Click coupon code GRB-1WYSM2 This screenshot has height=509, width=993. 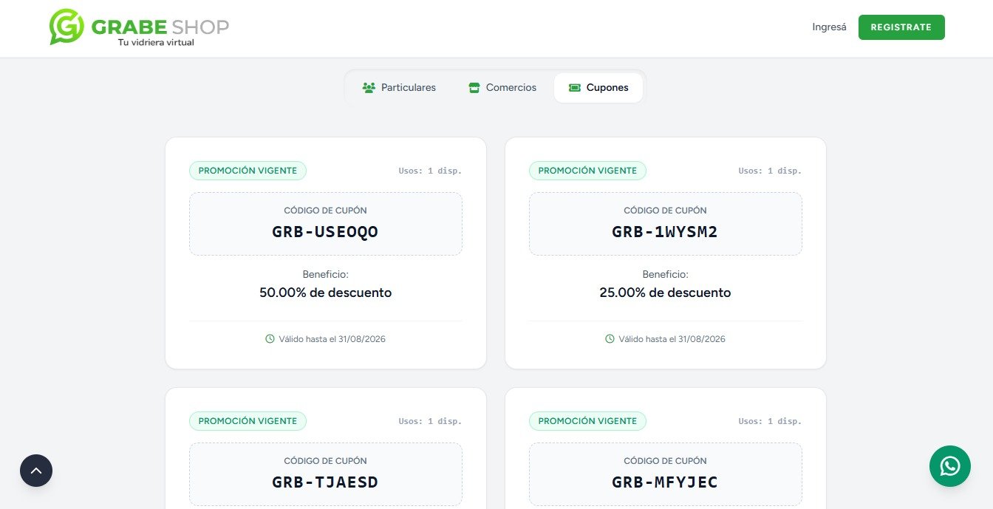(x=665, y=232)
